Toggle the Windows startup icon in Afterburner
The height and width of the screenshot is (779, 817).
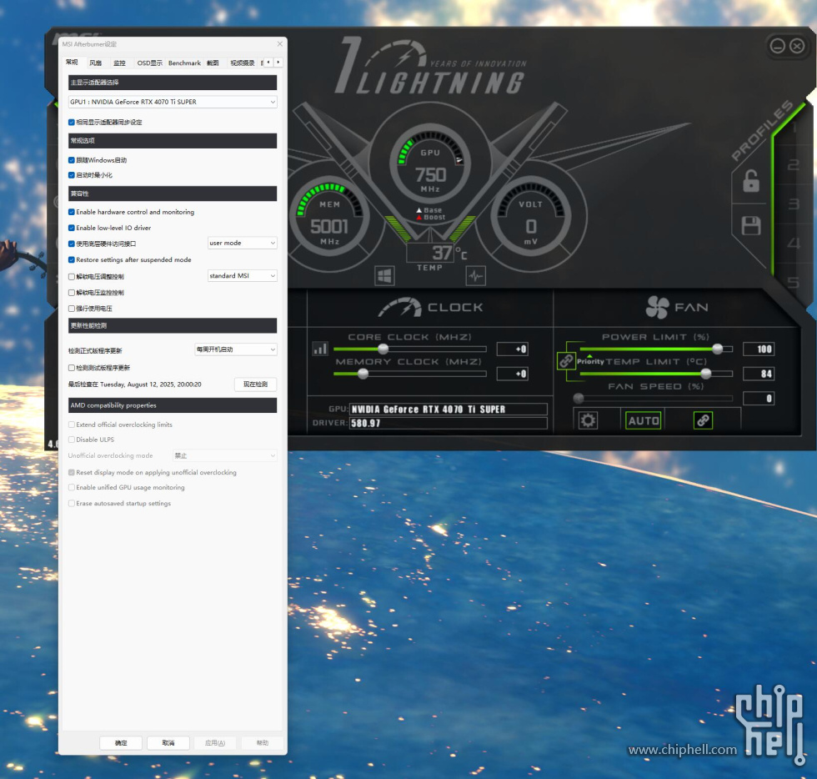click(384, 275)
